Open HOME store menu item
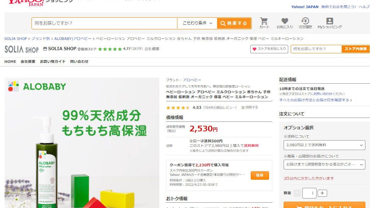 point(10,62)
